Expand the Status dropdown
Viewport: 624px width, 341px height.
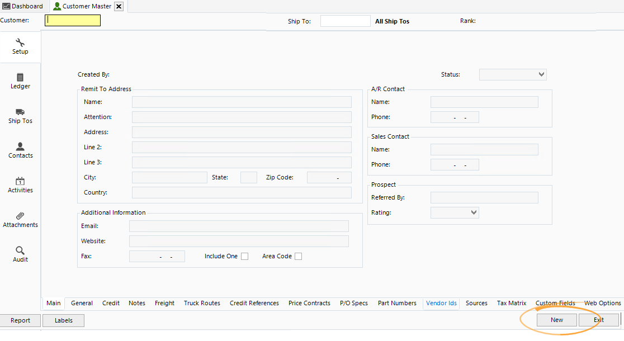[x=541, y=74]
